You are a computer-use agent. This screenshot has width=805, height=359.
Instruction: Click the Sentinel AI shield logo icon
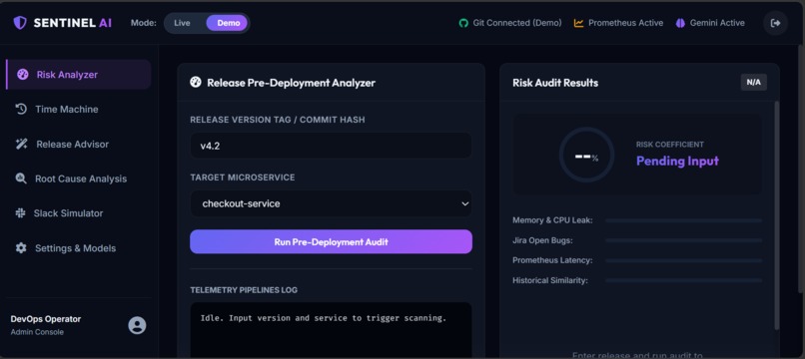[20, 23]
